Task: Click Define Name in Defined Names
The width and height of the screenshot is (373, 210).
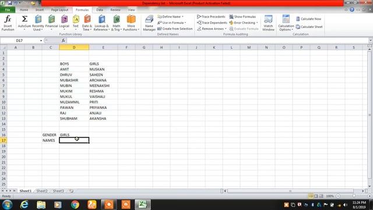Action: click(169, 17)
